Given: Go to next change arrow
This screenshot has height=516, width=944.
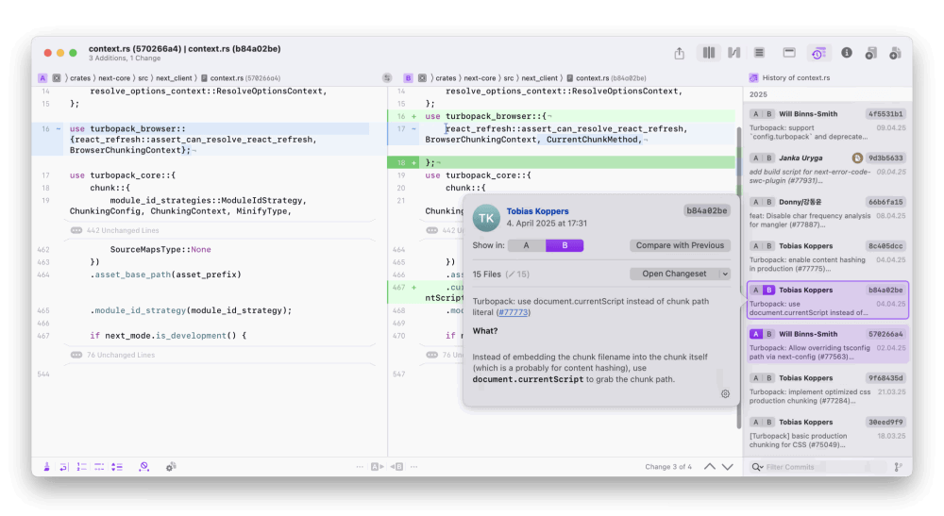Looking at the screenshot, I should (x=727, y=467).
